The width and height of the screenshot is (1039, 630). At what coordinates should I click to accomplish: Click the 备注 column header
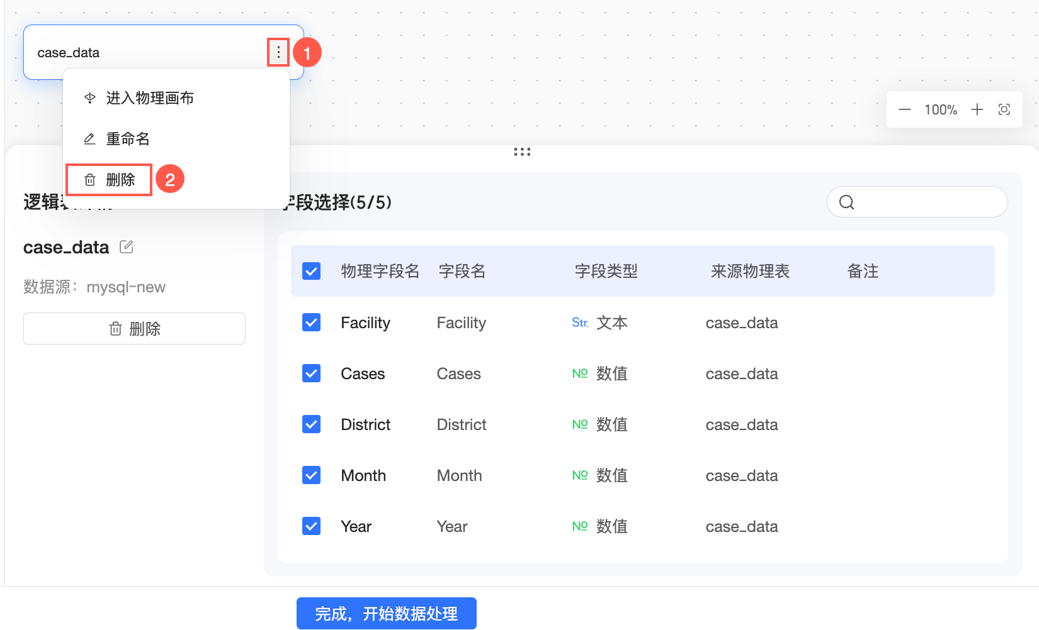[x=863, y=271]
